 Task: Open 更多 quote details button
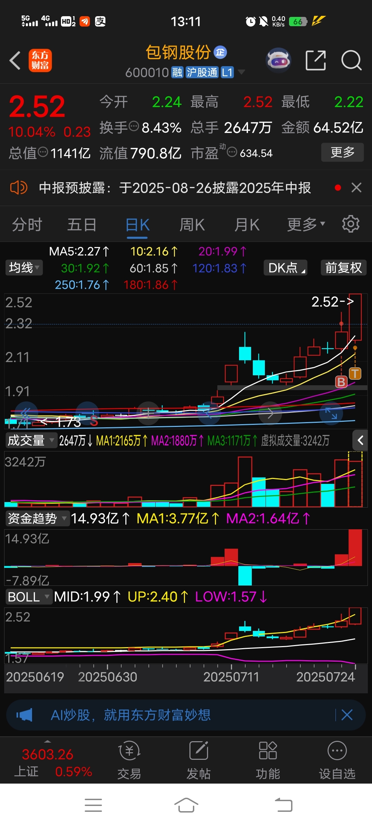342,152
